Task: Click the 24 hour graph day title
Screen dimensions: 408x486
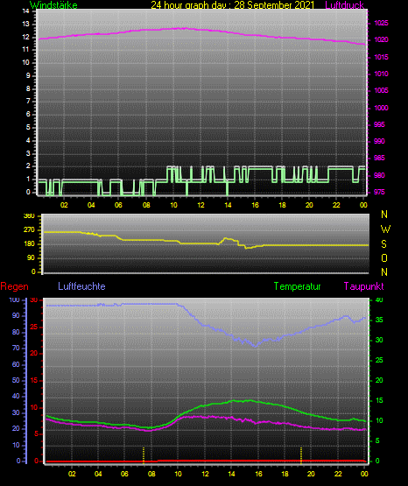Action: (233, 5)
